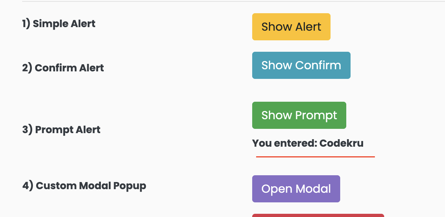The image size is (445, 217).
Task: Select the '3) Prompt Alert' heading
Action: coord(61,130)
